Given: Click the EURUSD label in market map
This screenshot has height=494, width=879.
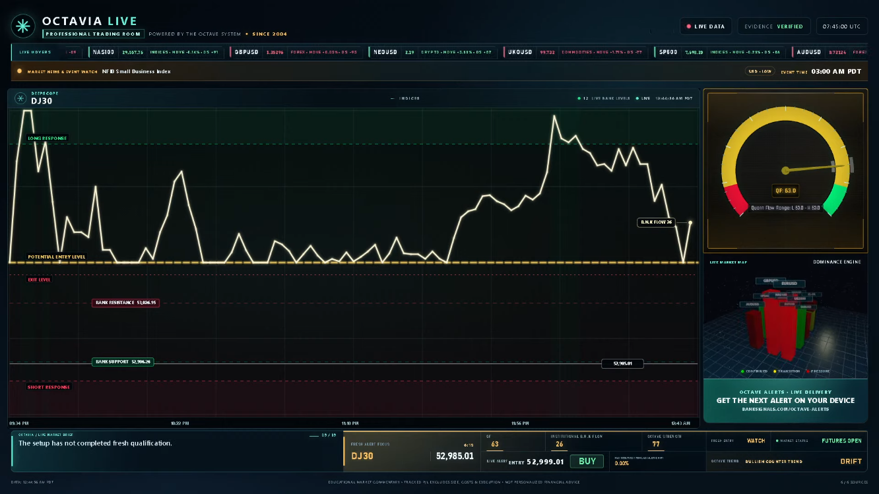Looking at the screenshot, I should [789, 283].
